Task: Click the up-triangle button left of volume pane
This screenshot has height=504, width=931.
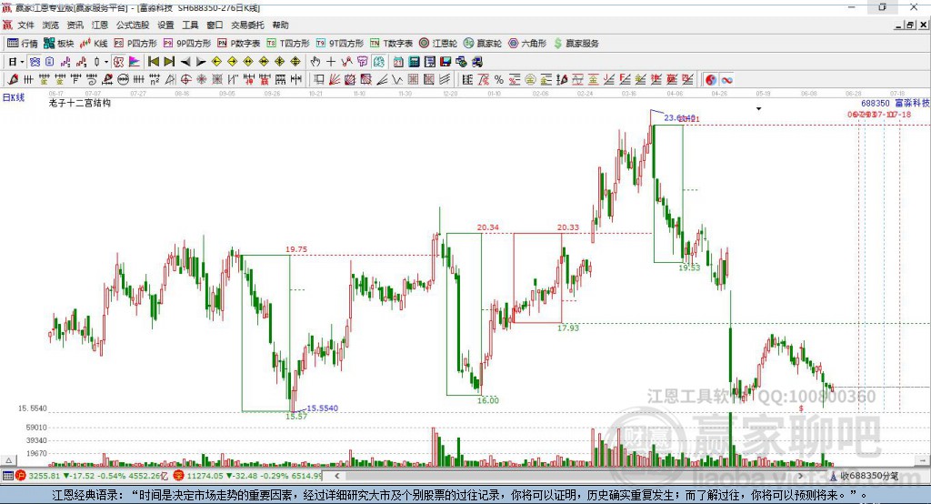Action: pyautogui.click(x=9, y=460)
